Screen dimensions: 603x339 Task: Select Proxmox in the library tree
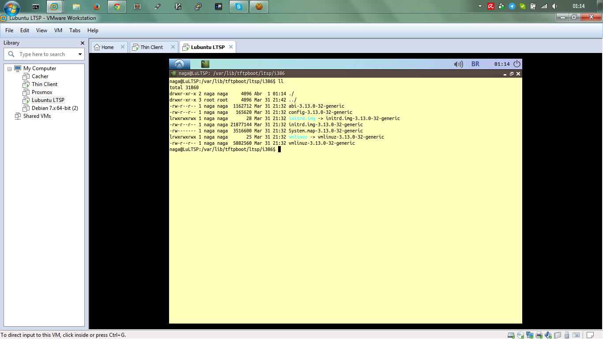click(42, 92)
